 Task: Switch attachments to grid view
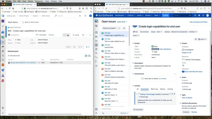tap(89, 56)
